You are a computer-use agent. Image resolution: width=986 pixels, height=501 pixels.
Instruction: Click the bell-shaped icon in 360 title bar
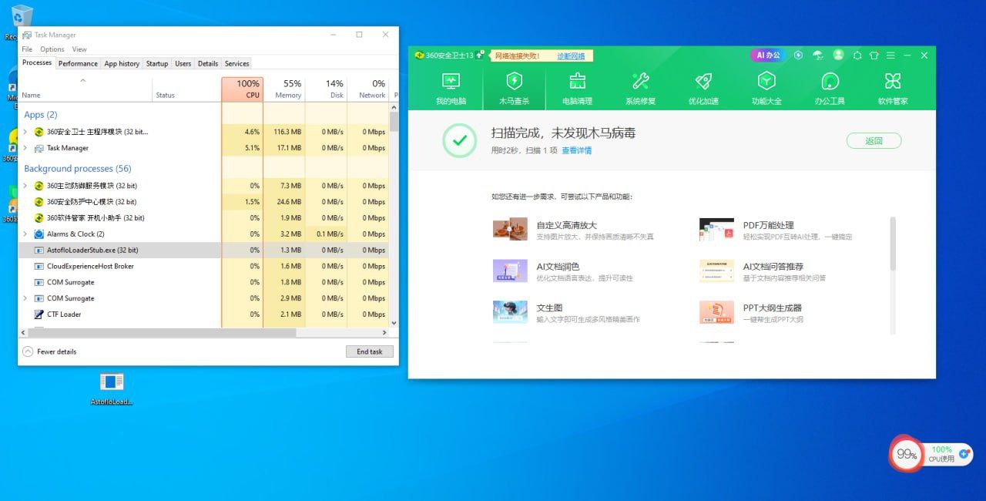coord(857,55)
